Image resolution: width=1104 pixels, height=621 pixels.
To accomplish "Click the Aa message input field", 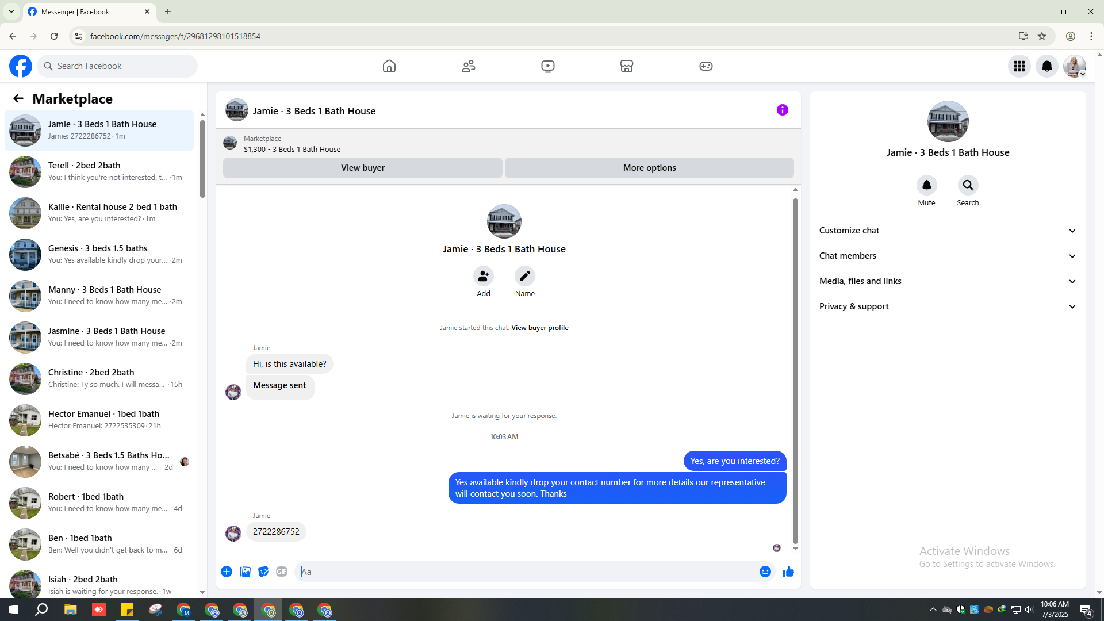I will 526,572.
